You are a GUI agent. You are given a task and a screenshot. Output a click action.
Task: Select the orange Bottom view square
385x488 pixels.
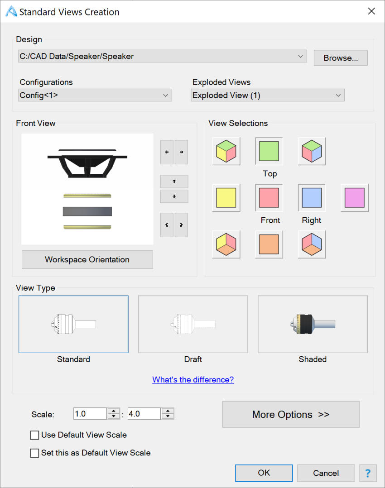point(269,244)
